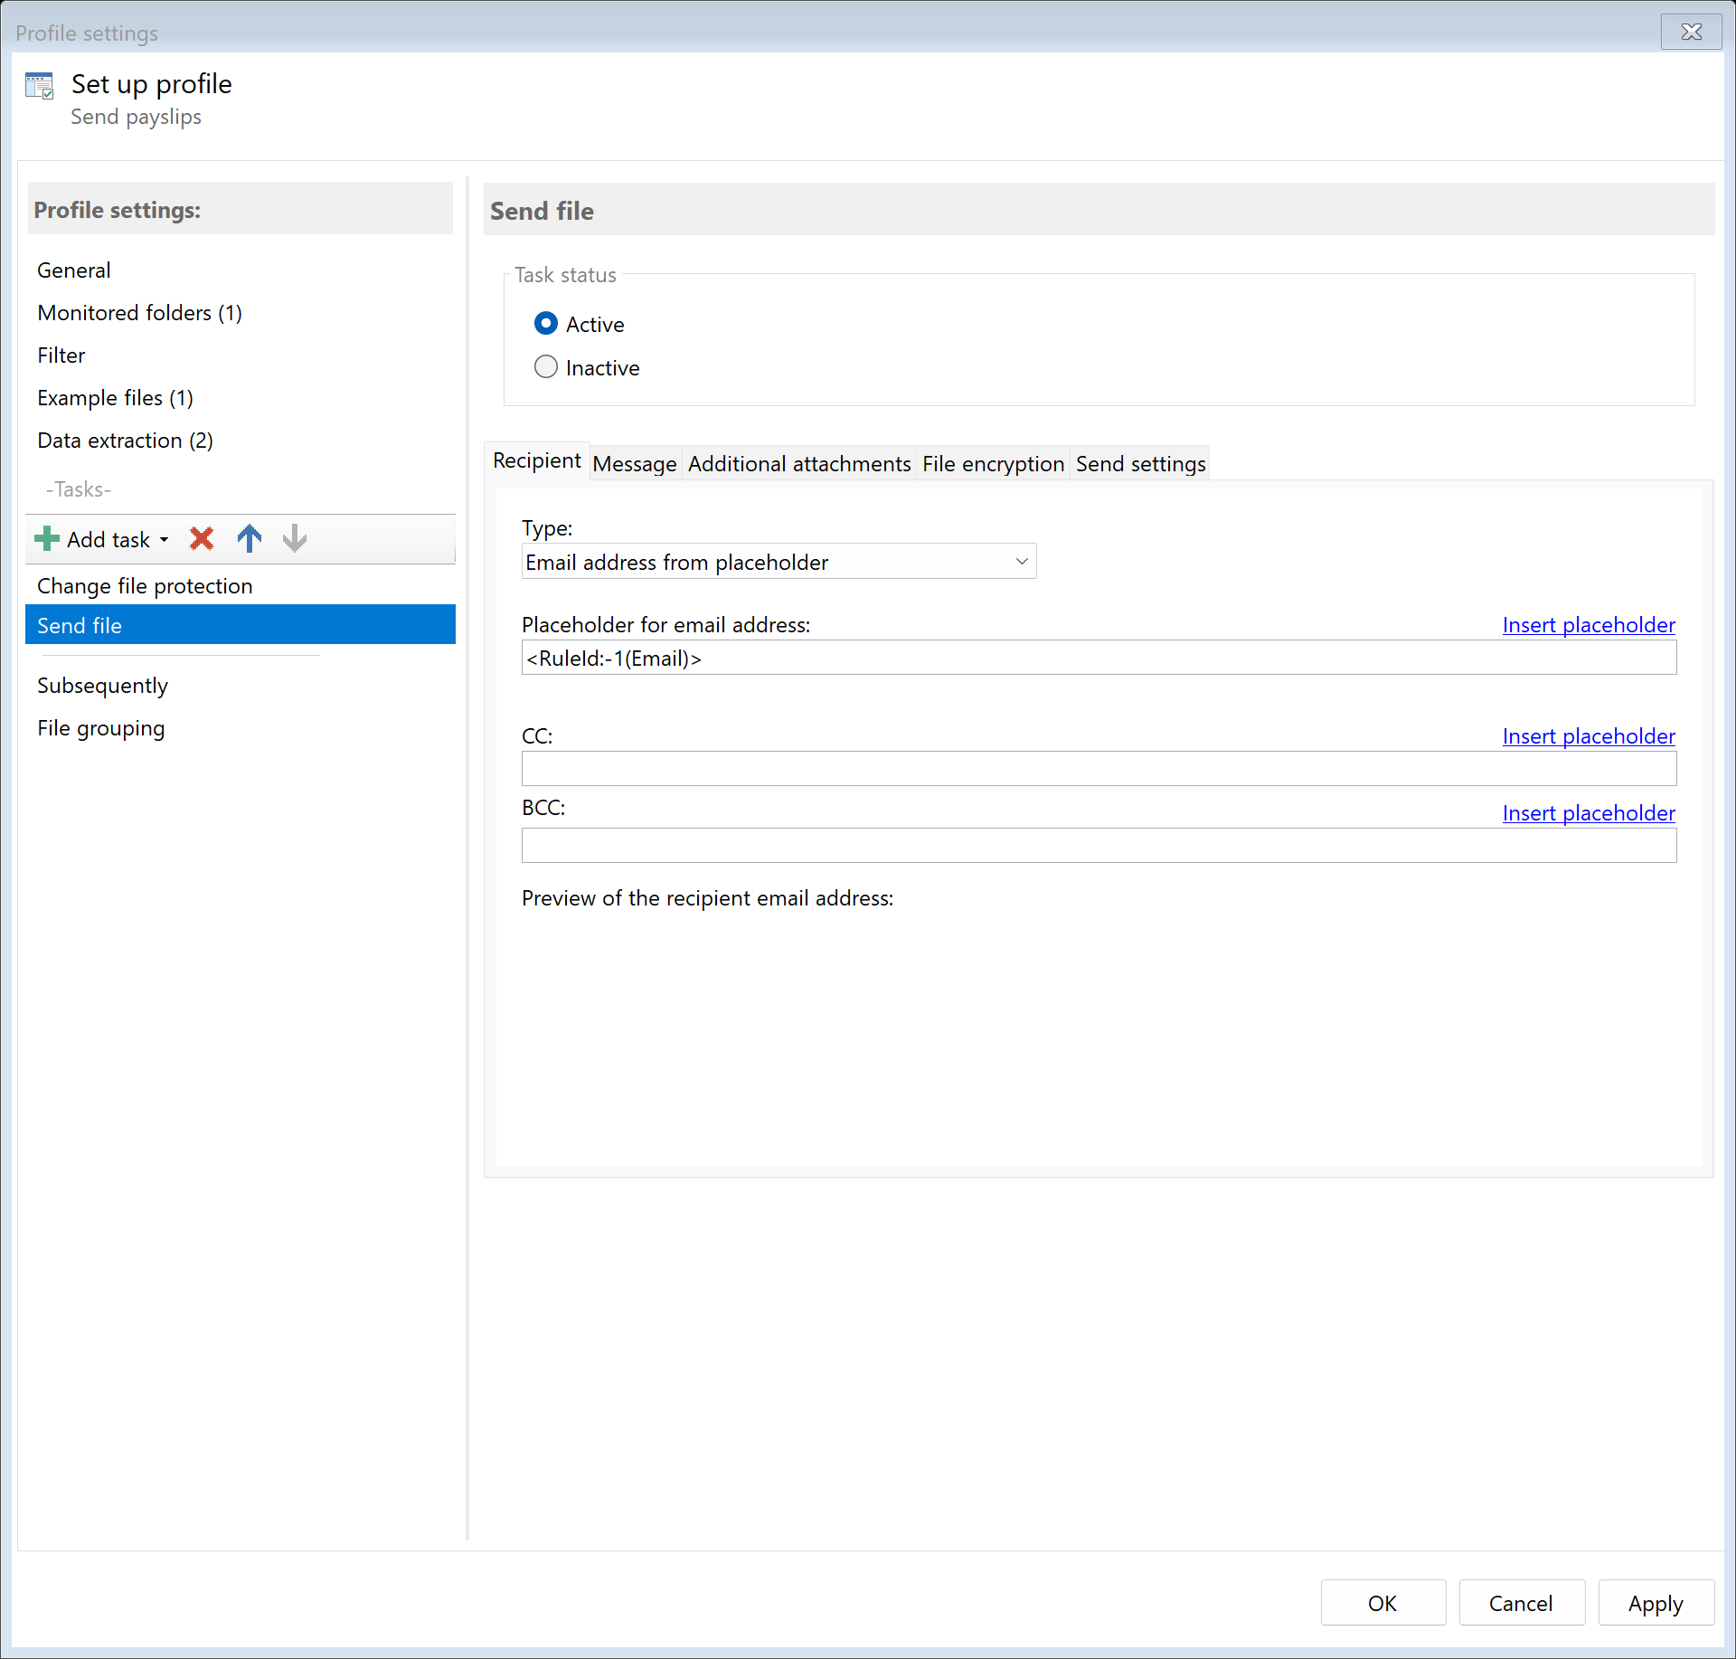Screen dimensions: 1736x1659
Task: Move the selected task down with the arrow icon
Action: pos(294,539)
